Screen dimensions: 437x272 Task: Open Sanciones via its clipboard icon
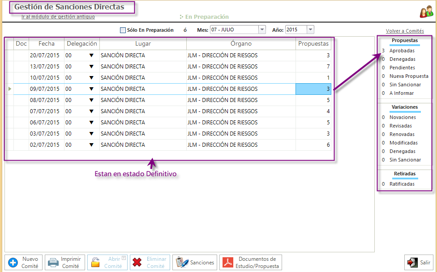pyautogui.click(x=181, y=263)
